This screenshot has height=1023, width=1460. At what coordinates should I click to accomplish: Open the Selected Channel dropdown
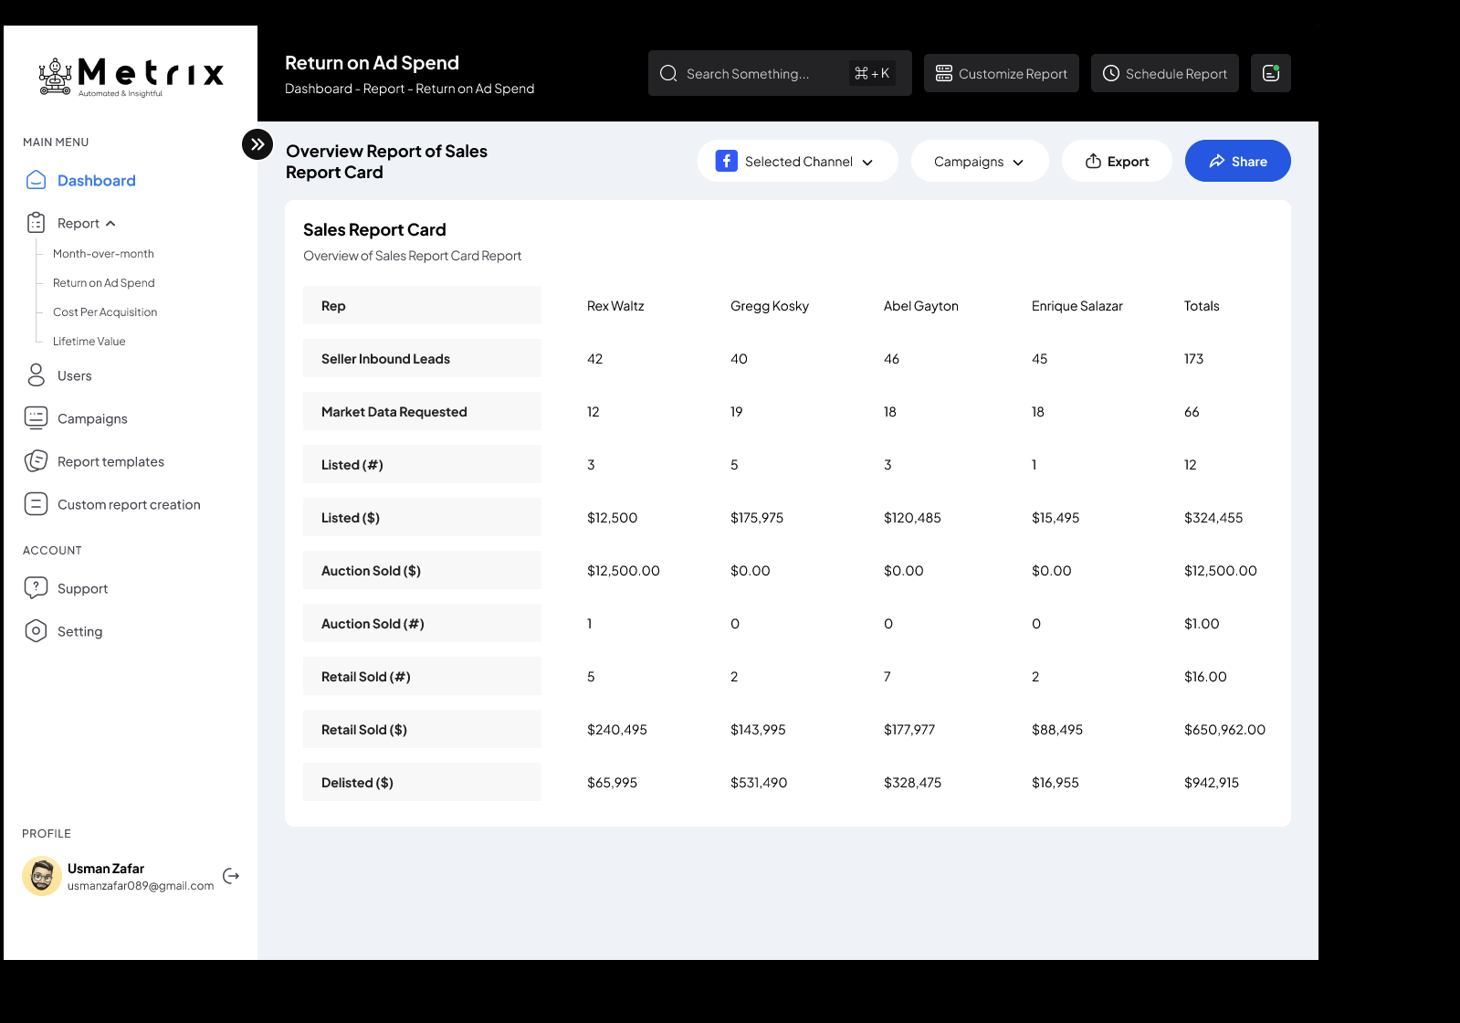[x=797, y=161]
